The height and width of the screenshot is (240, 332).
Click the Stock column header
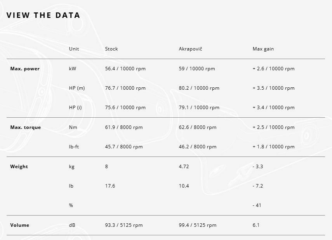(x=111, y=49)
